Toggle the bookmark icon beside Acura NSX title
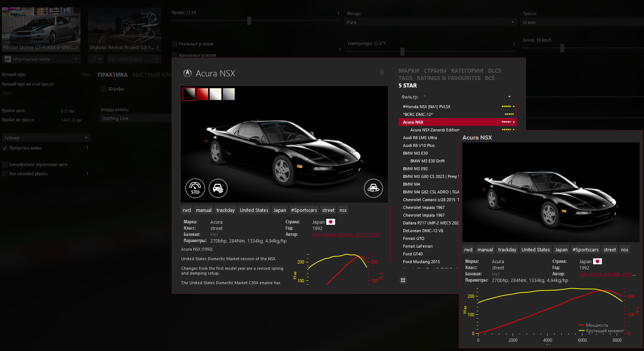The height and width of the screenshot is (351, 644). [x=382, y=73]
